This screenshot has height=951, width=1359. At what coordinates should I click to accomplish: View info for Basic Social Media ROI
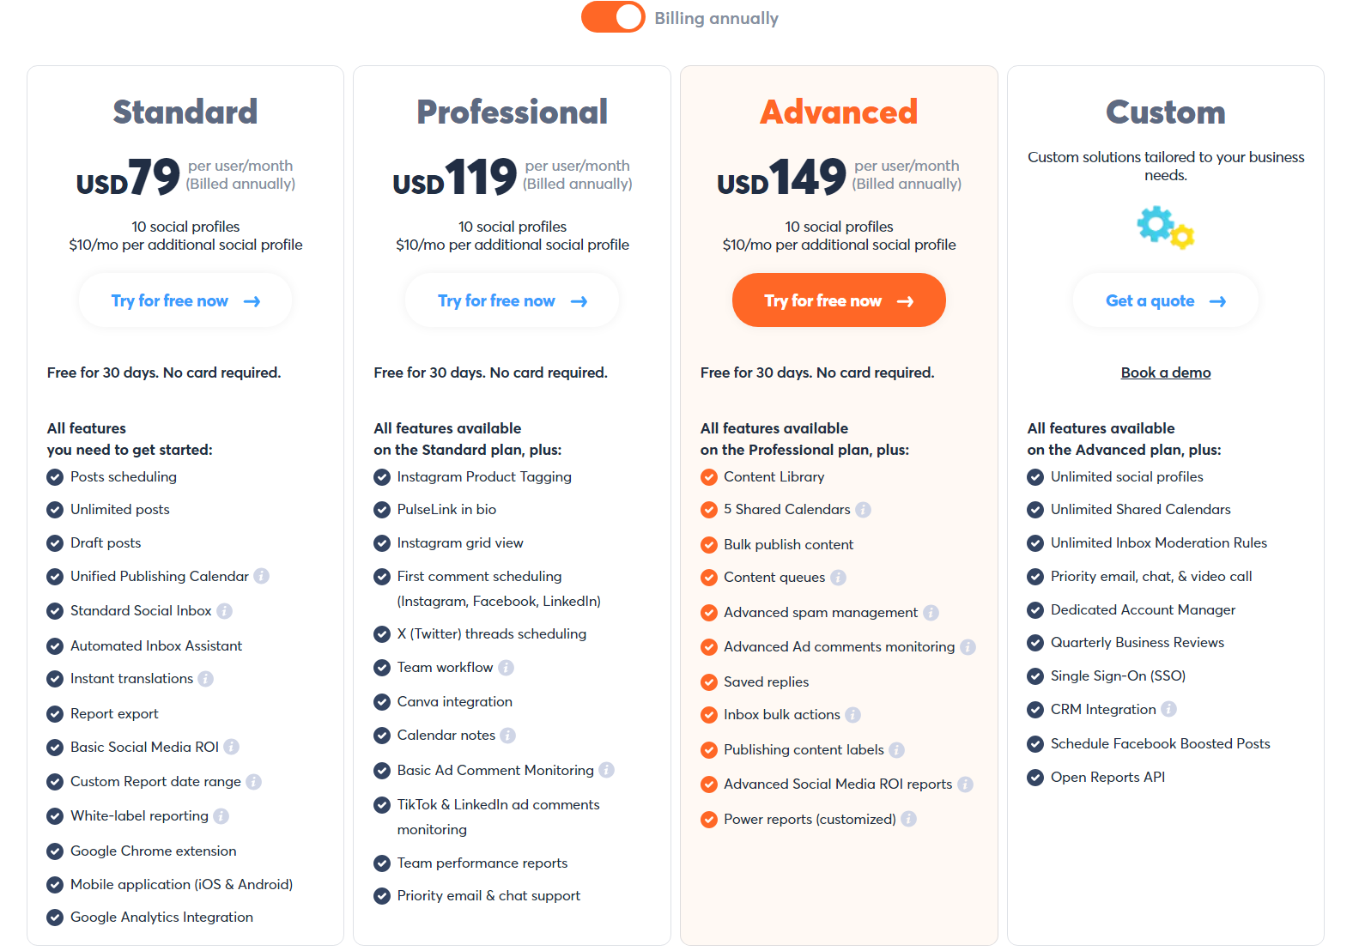point(232,747)
